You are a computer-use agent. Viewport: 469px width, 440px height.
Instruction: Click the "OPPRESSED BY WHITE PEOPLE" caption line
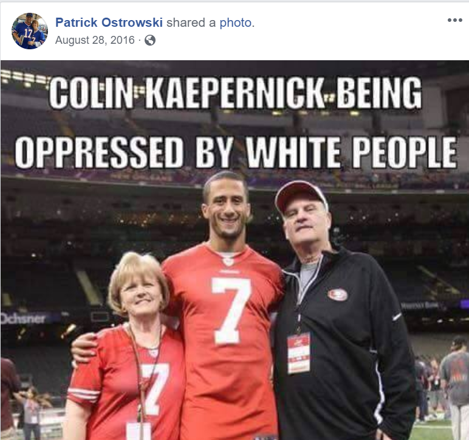tap(236, 152)
